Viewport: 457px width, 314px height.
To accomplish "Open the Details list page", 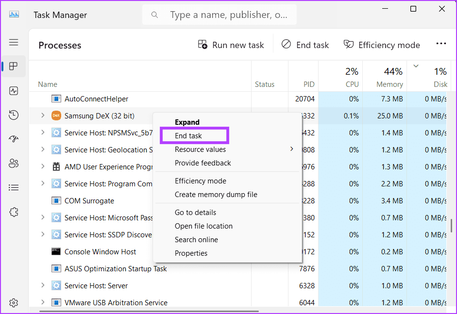I will tap(14, 187).
